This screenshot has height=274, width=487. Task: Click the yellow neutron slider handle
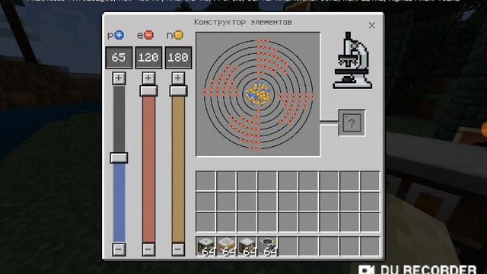178,91
